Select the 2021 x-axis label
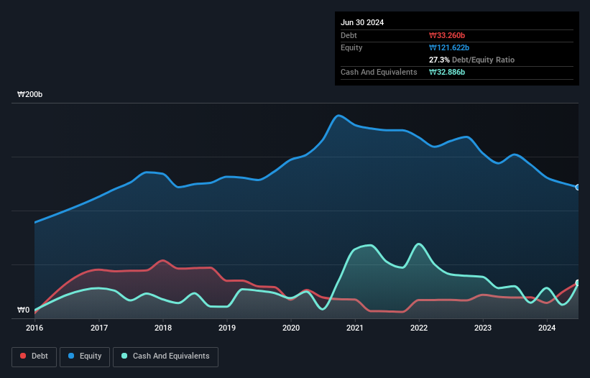590x378 pixels. pos(355,328)
